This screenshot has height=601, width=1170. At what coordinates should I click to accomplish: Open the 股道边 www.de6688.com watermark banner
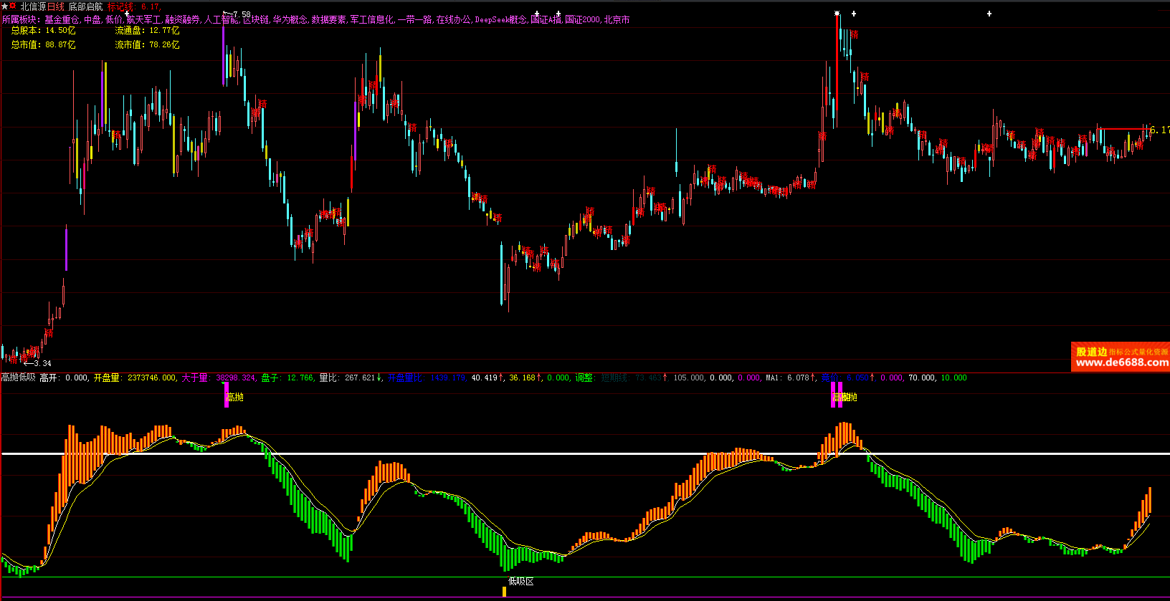tap(1121, 357)
